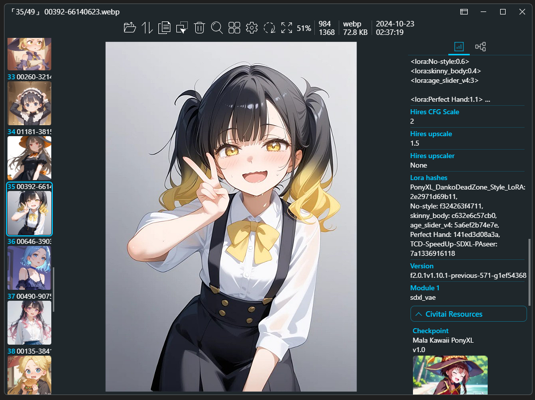Switch to grid view icon
535x400 pixels.
234,27
